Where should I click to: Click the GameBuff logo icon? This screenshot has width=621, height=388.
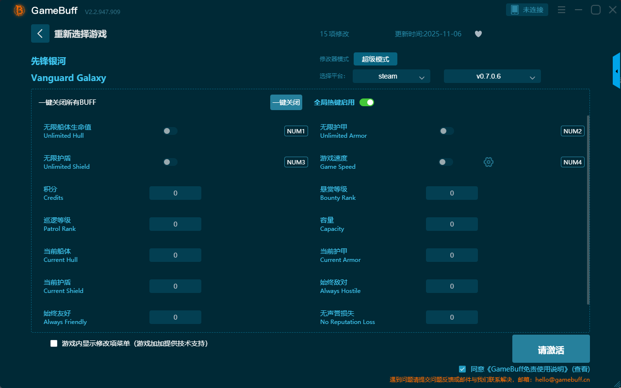(x=19, y=10)
